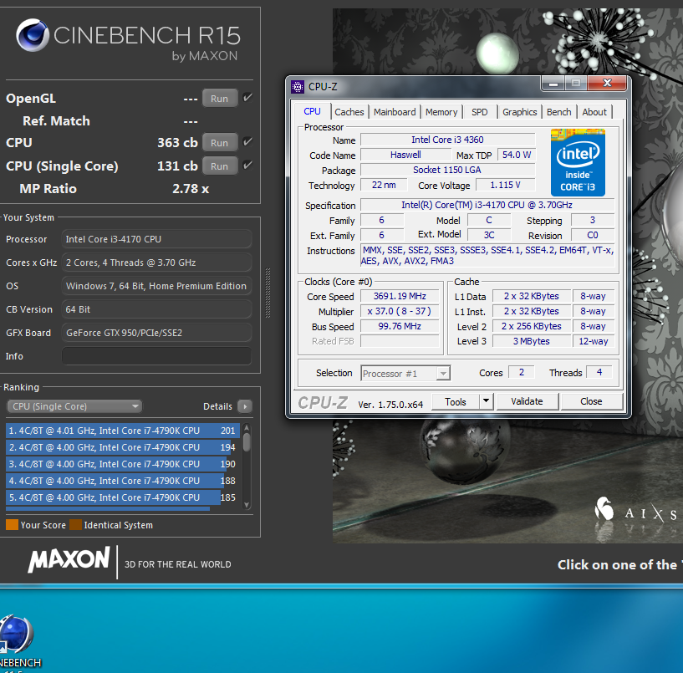Click the Intel Core i3 inside badge

point(578,162)
